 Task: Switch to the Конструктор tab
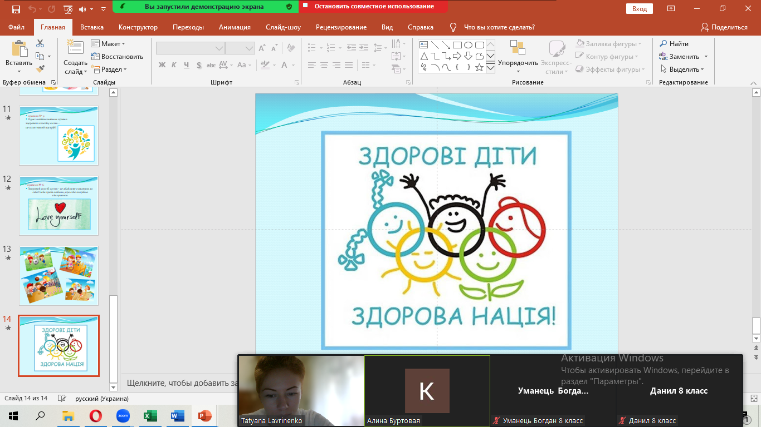(x=138, y=27)
